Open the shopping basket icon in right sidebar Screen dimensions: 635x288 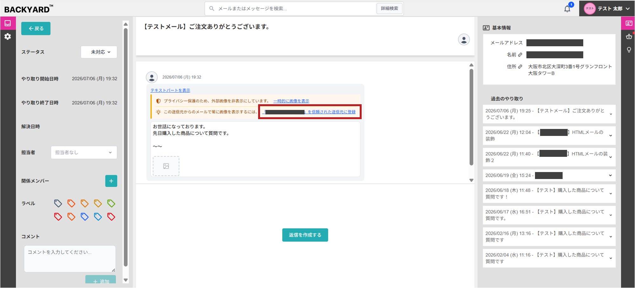(x=629, y=36)
